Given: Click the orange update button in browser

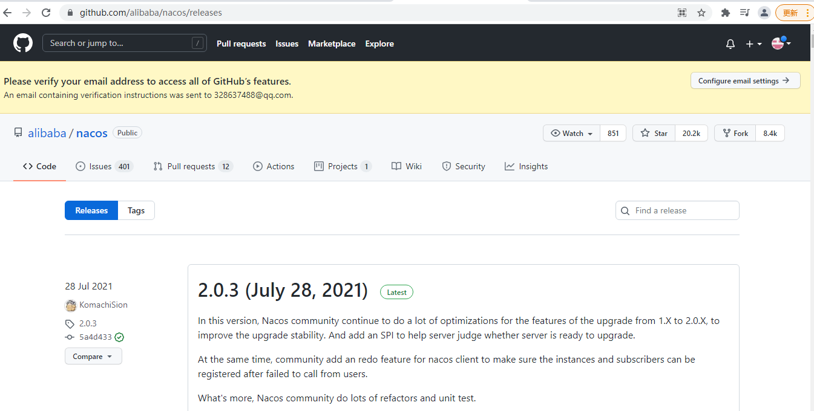Looking at the screenshot, I should click(794, 13).
